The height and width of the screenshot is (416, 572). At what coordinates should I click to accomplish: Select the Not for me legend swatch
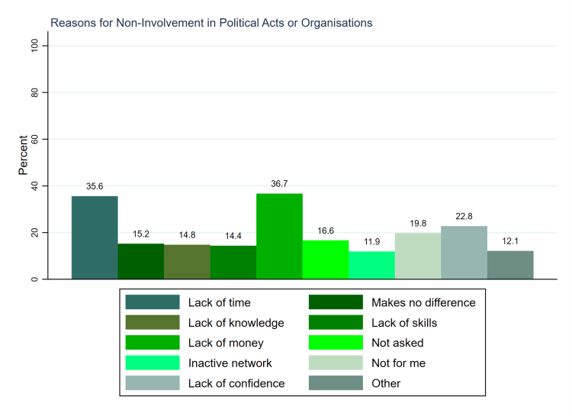point(335,363)
